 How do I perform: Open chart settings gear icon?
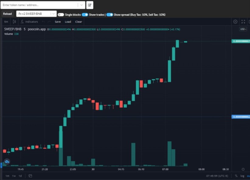[x=235, y=22]
